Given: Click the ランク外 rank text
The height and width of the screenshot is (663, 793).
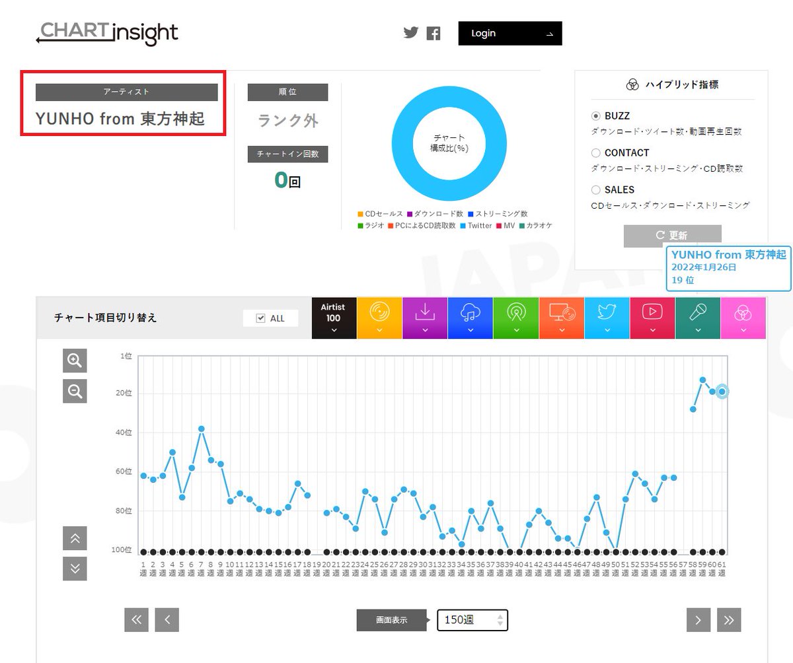Looking at the screenshot, I should click(x=288, y=120).
